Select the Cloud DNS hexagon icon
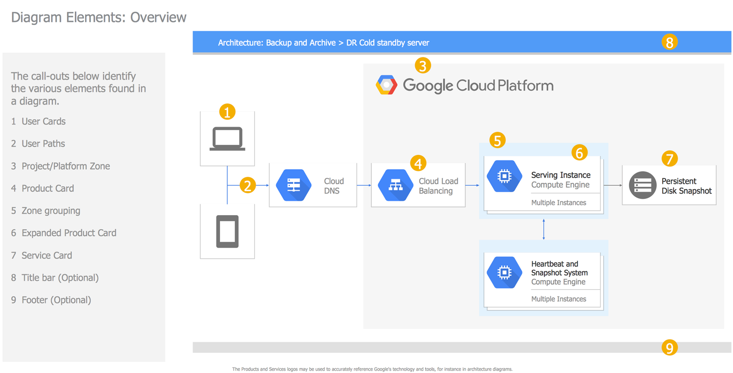 pyautogui.click(x=294, y=185)
